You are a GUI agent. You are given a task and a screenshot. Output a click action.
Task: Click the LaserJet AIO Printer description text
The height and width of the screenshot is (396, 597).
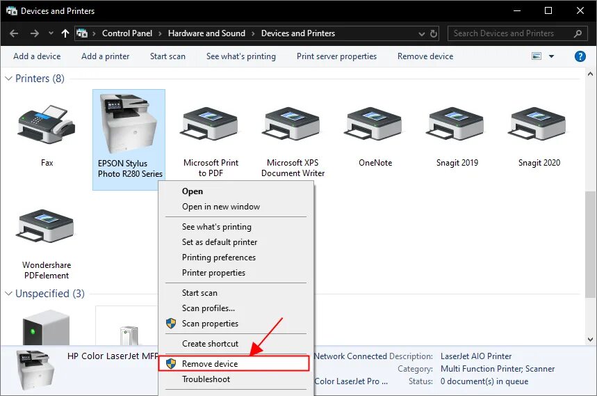coord(476,356)
